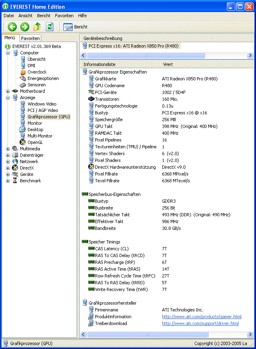Open the Bericht report wizard button
The image size is (256, 349).
75,27
